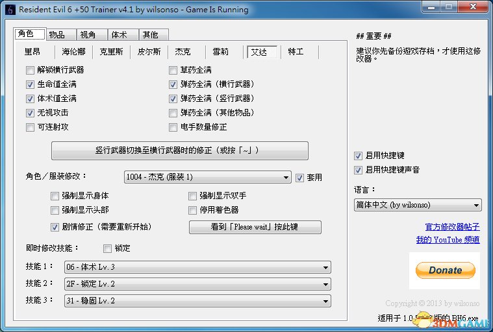Select the 皮尔斯 character tab
This screenshot has height=332, width=493.
point(149,52)
